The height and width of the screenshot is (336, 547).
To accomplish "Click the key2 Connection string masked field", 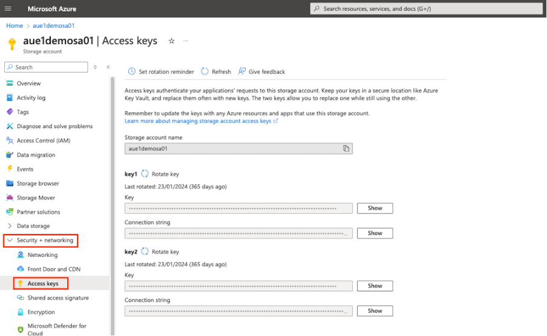I will 238,311.
